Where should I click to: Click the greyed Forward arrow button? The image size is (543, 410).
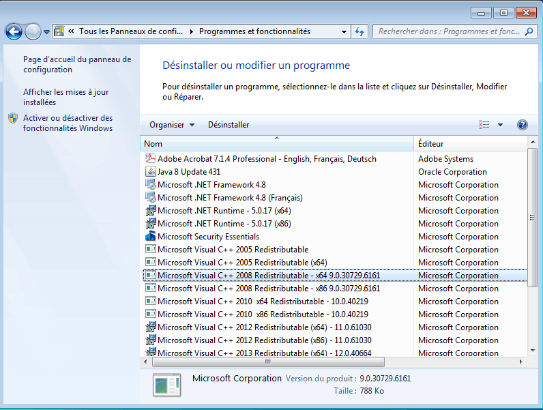[33, 32]
